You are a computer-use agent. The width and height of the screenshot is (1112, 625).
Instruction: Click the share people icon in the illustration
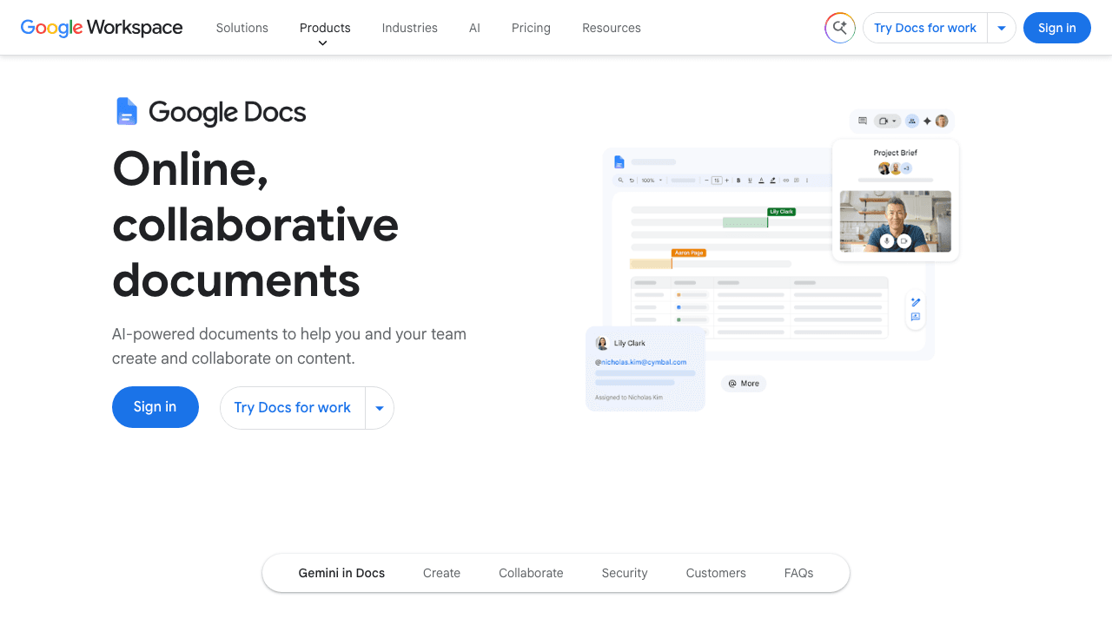point(912,121)
